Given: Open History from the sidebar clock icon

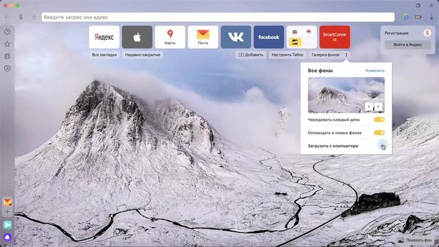Looking at the screenshot, I should click(8, 32).
